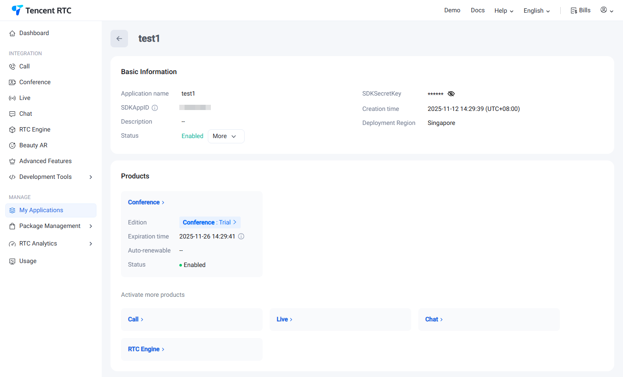623x377 pixels.
Task: Click the Tencent RTC logo
Action: (x=42, y=11)
